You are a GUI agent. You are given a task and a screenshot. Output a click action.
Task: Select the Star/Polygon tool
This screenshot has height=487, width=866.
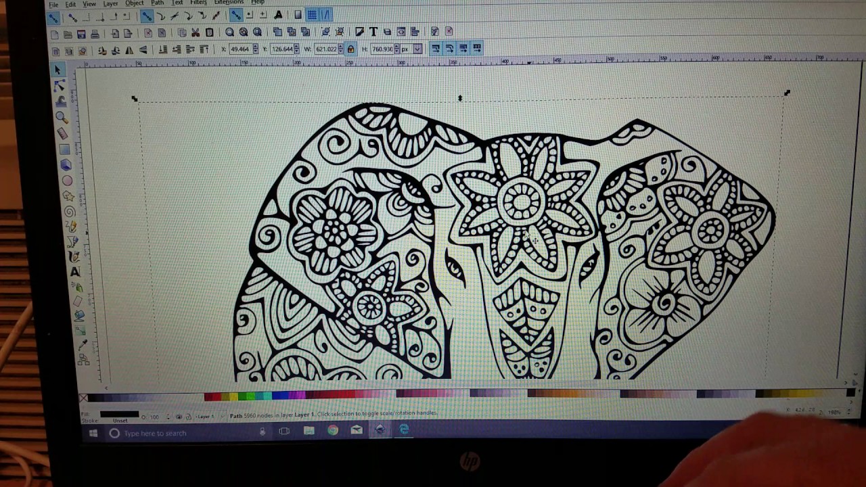pos(68,195)
